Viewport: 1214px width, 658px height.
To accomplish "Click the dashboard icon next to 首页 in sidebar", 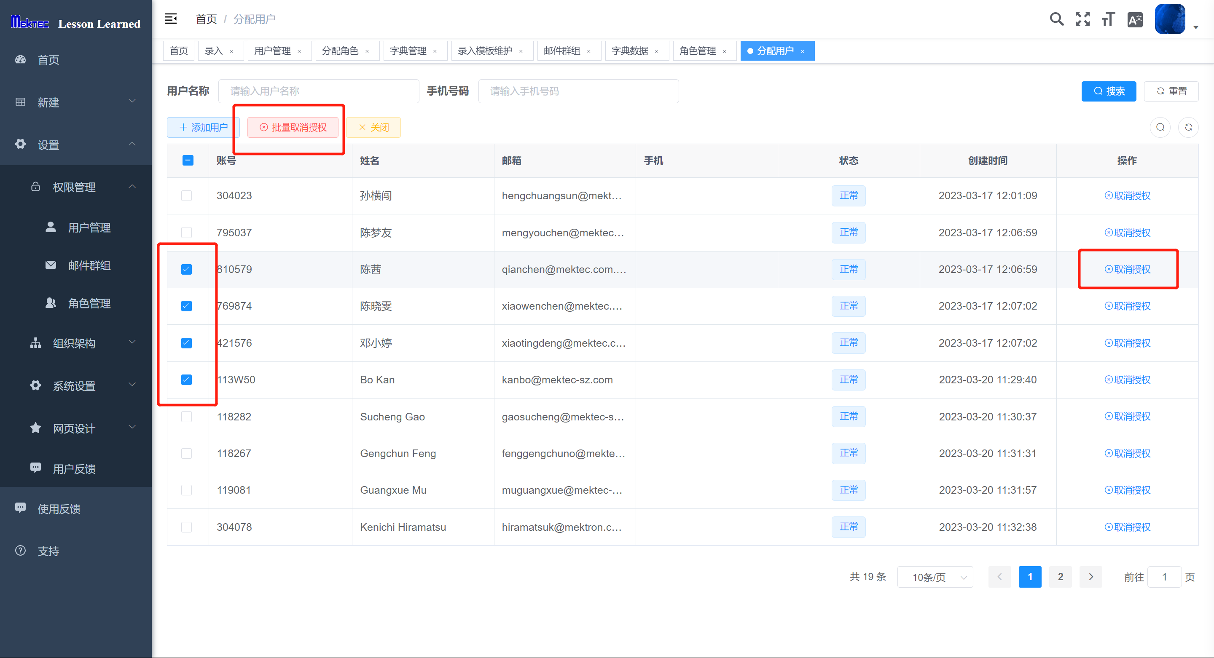I will (x=20, y=59).
